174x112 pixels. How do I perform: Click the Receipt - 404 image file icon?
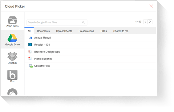point(30,44)
